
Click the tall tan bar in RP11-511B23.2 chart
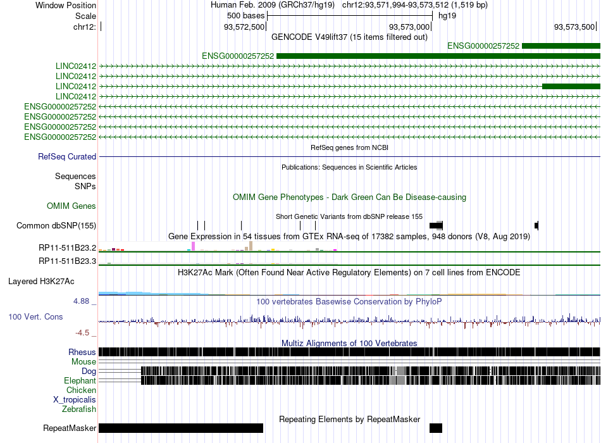click(x=251, y=246)
